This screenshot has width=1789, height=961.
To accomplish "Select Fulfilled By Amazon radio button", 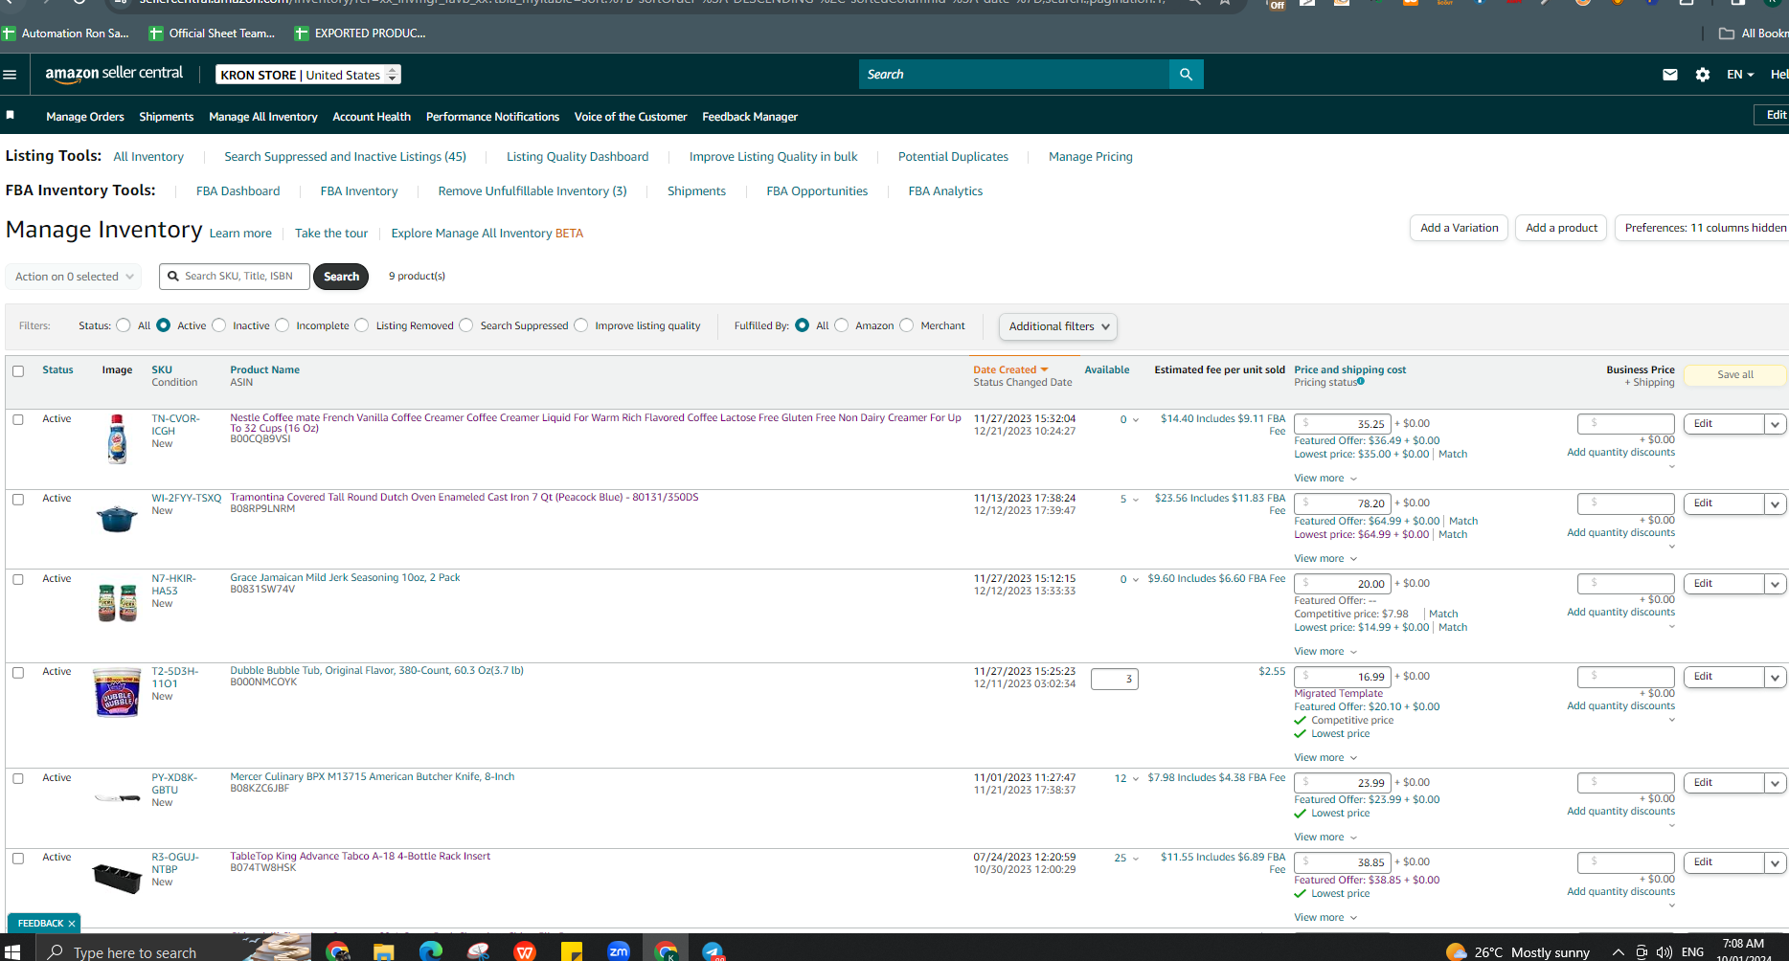I will pyautogui.click(x=842, y=325).
